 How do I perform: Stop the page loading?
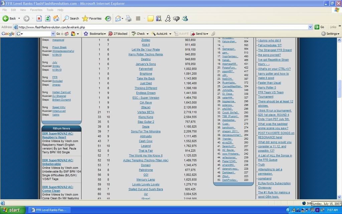click(x=39, y=18)
